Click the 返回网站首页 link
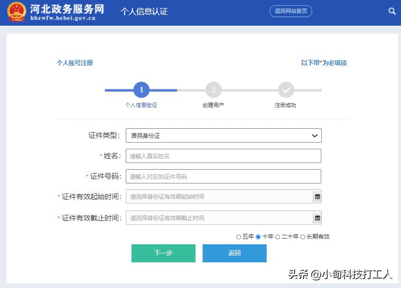 tap(290, 11)
